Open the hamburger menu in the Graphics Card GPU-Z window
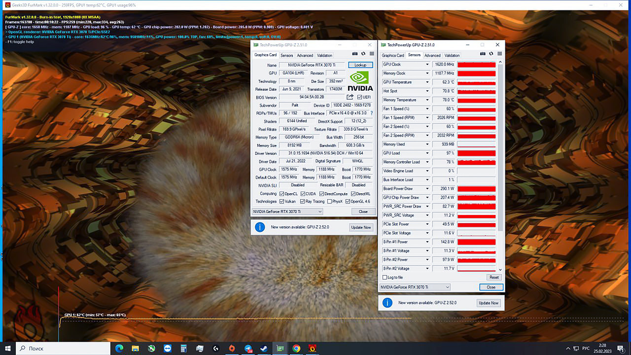 pyautogui.click(x=372, y=53)
